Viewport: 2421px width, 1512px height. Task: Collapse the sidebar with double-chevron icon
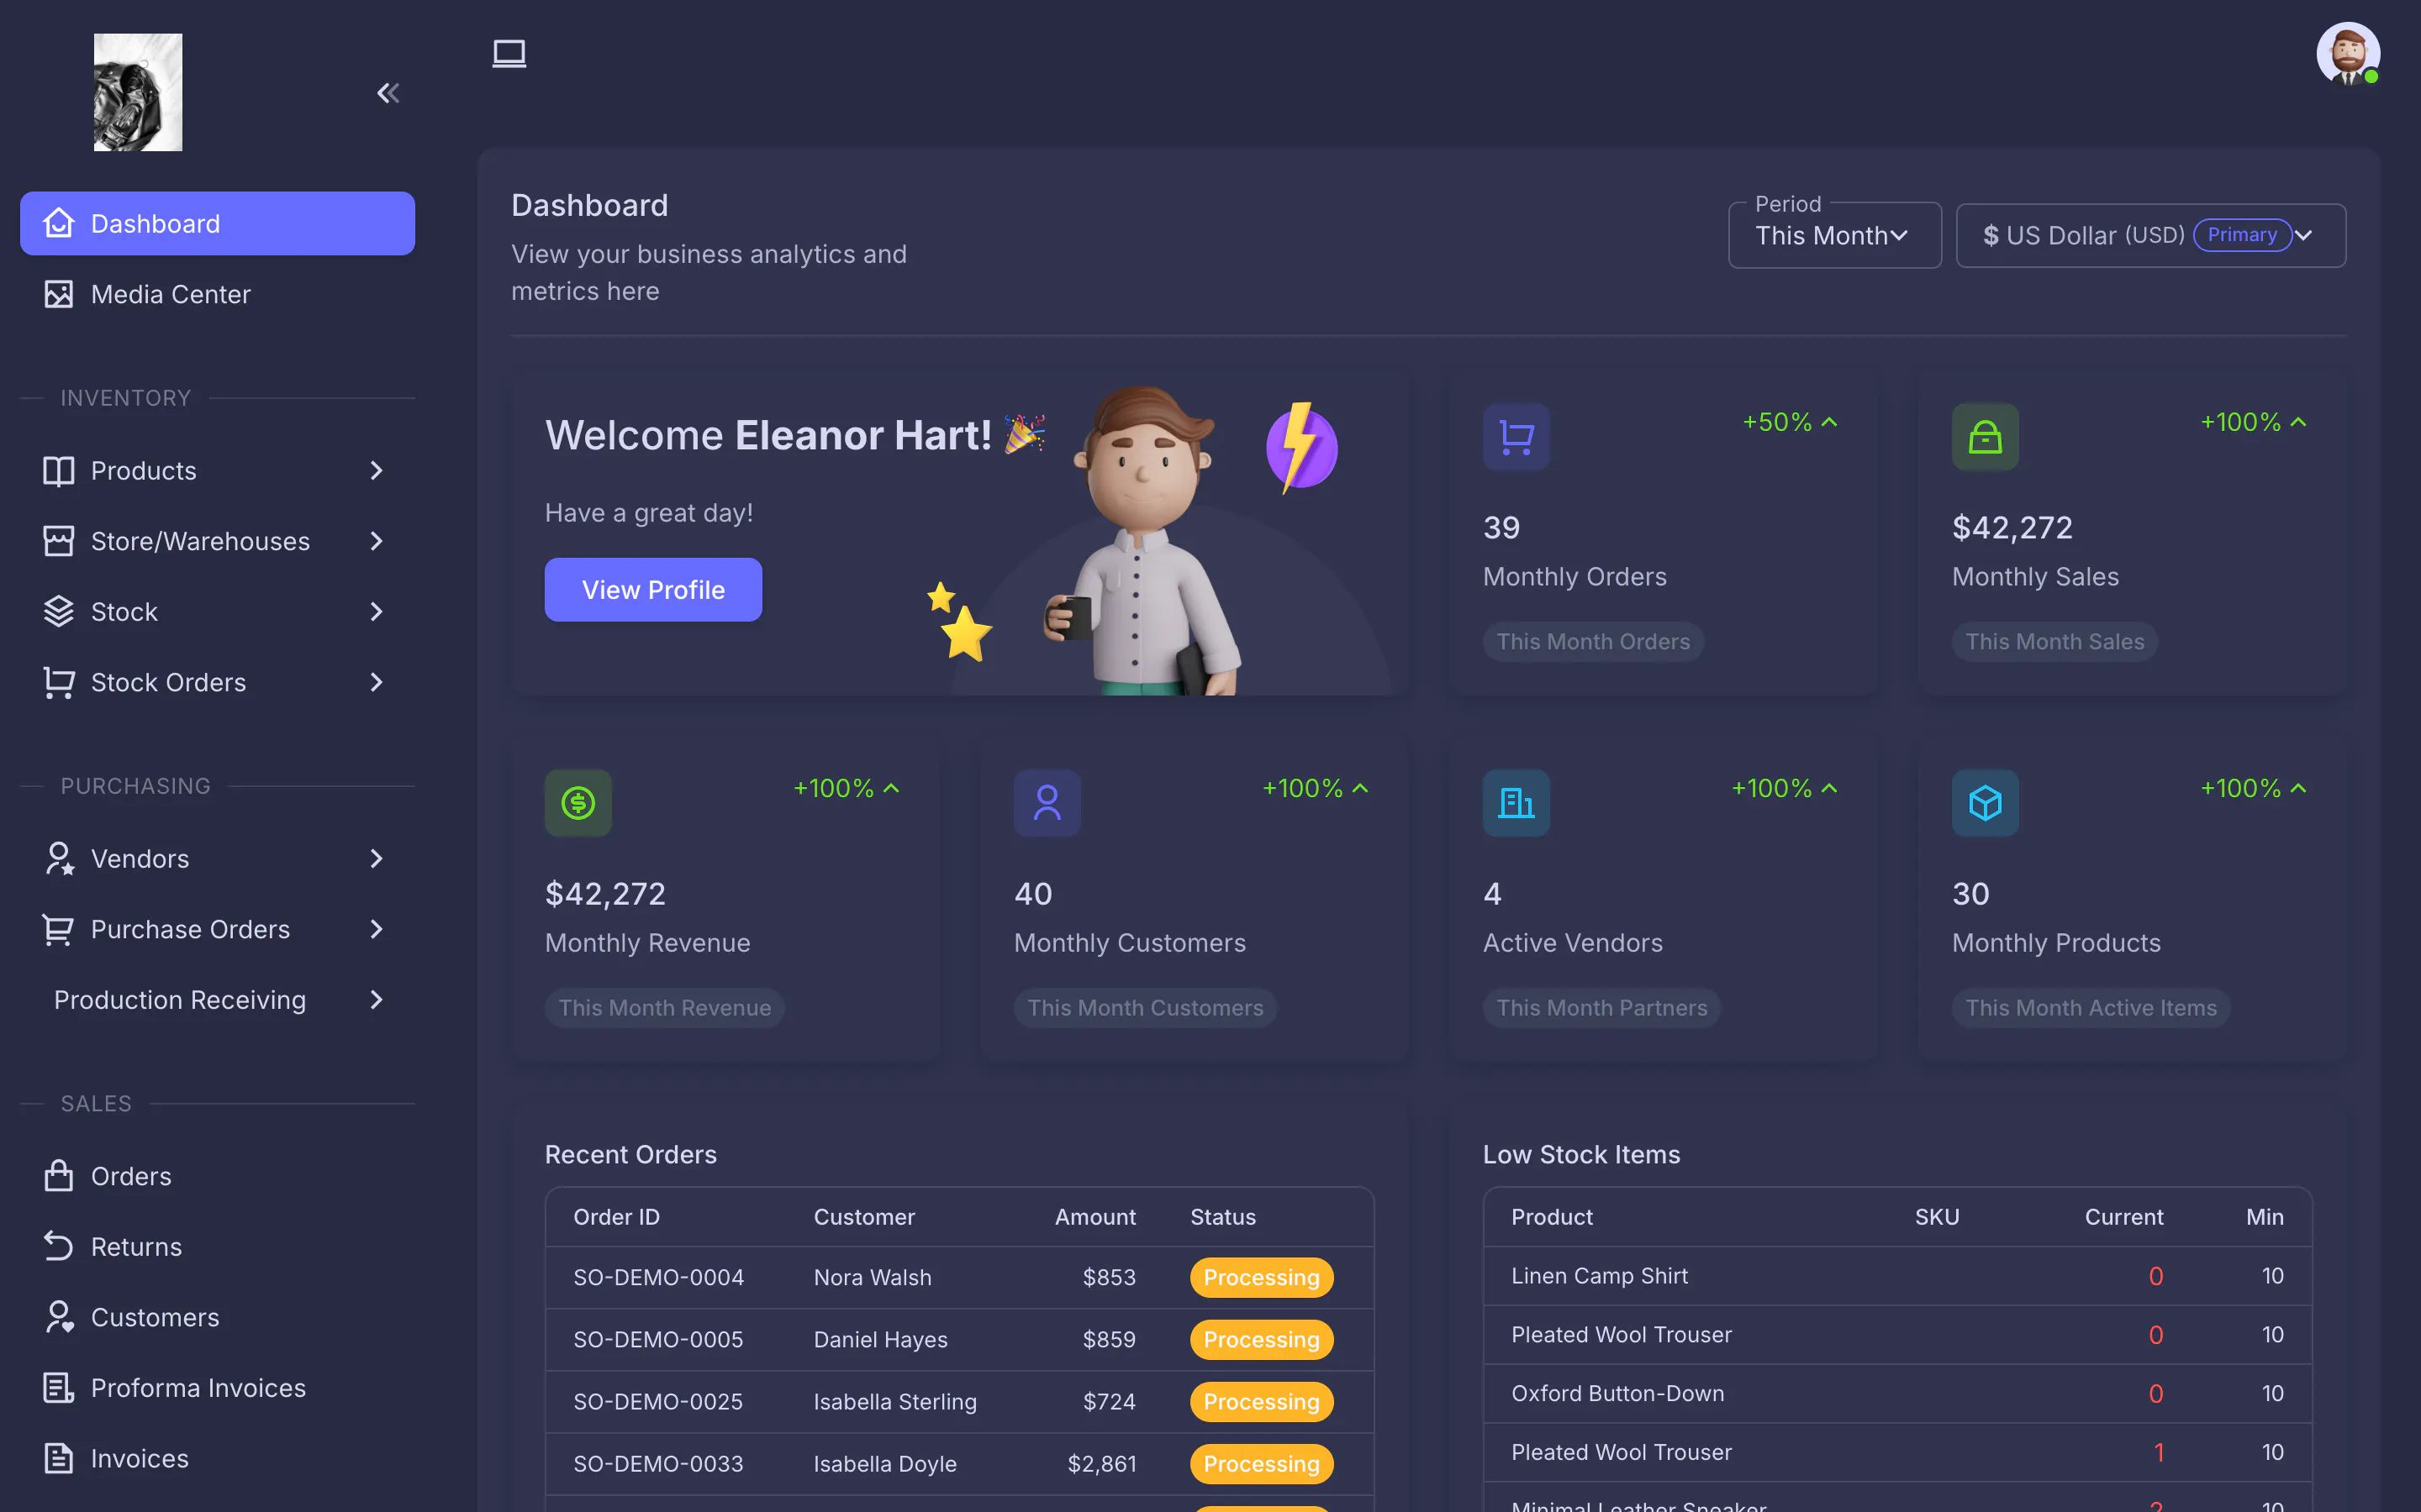point(388,93)
